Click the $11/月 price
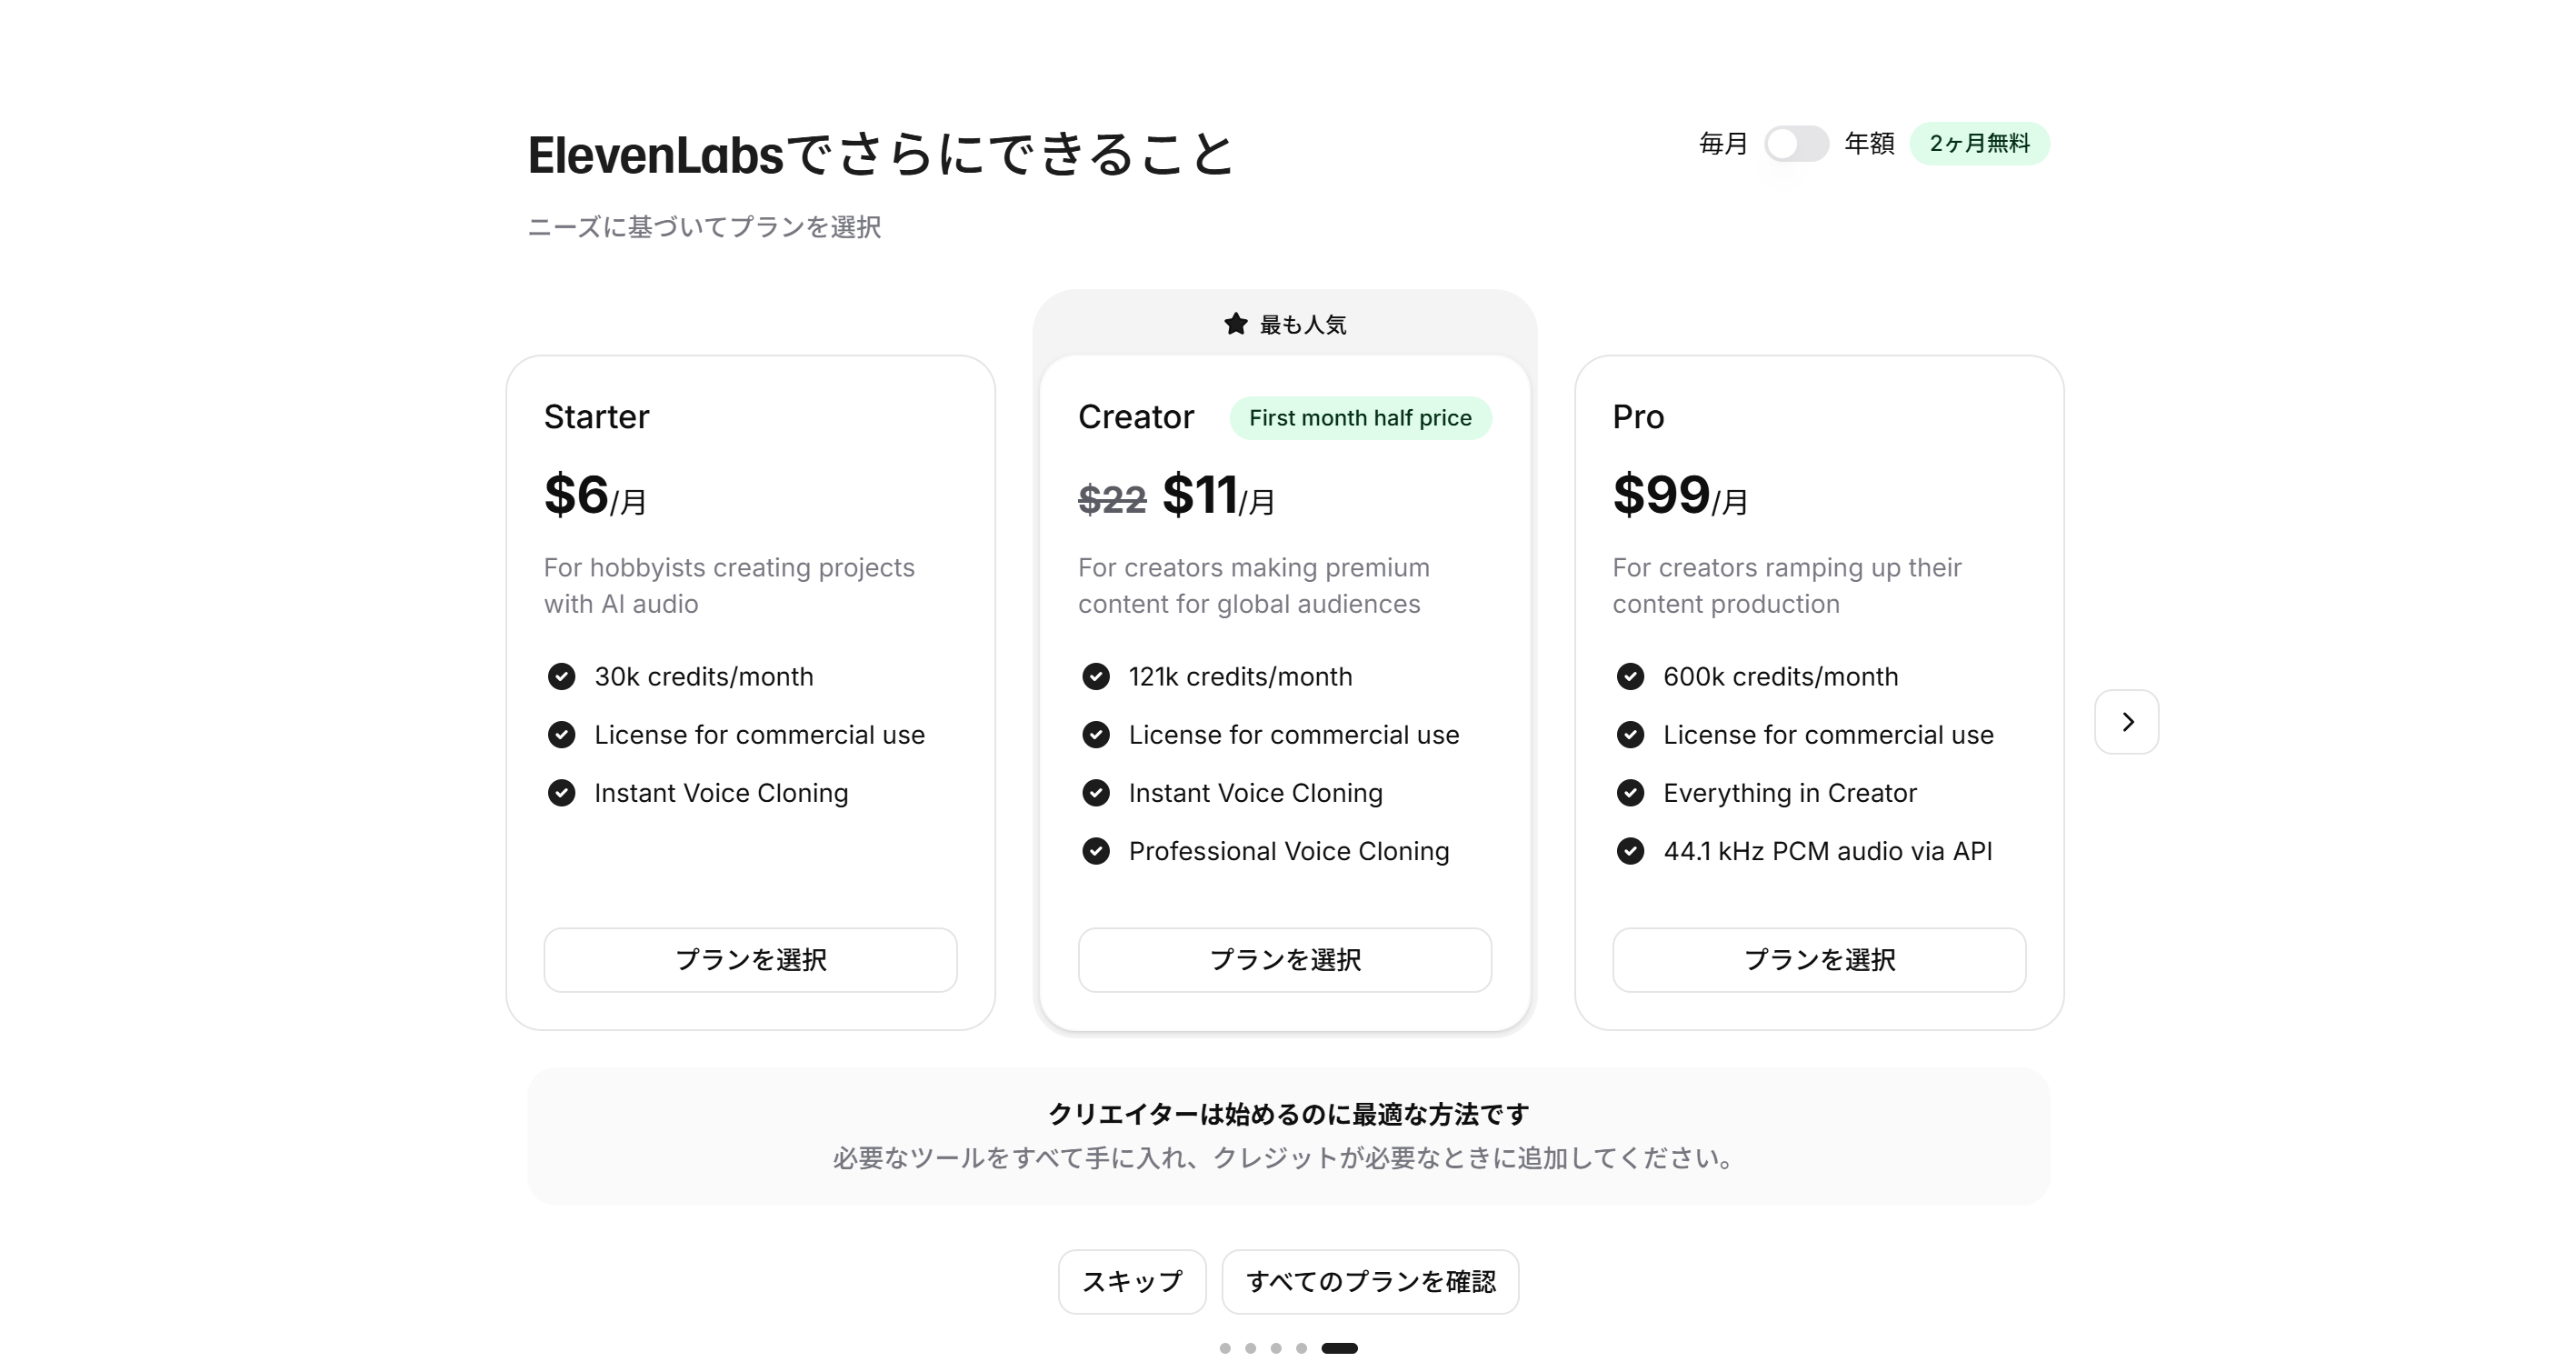 coord(1219,495)
